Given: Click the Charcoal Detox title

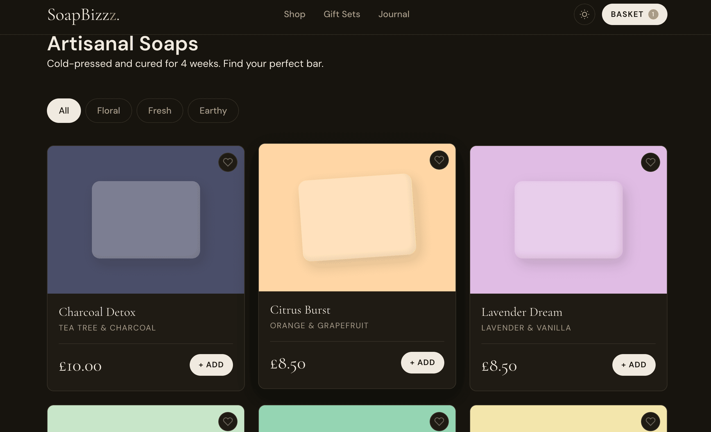Looking at the screenshot, I should pyautogui.click(x=97, y=312).
